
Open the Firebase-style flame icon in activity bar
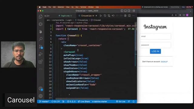(x=41, y=31)
